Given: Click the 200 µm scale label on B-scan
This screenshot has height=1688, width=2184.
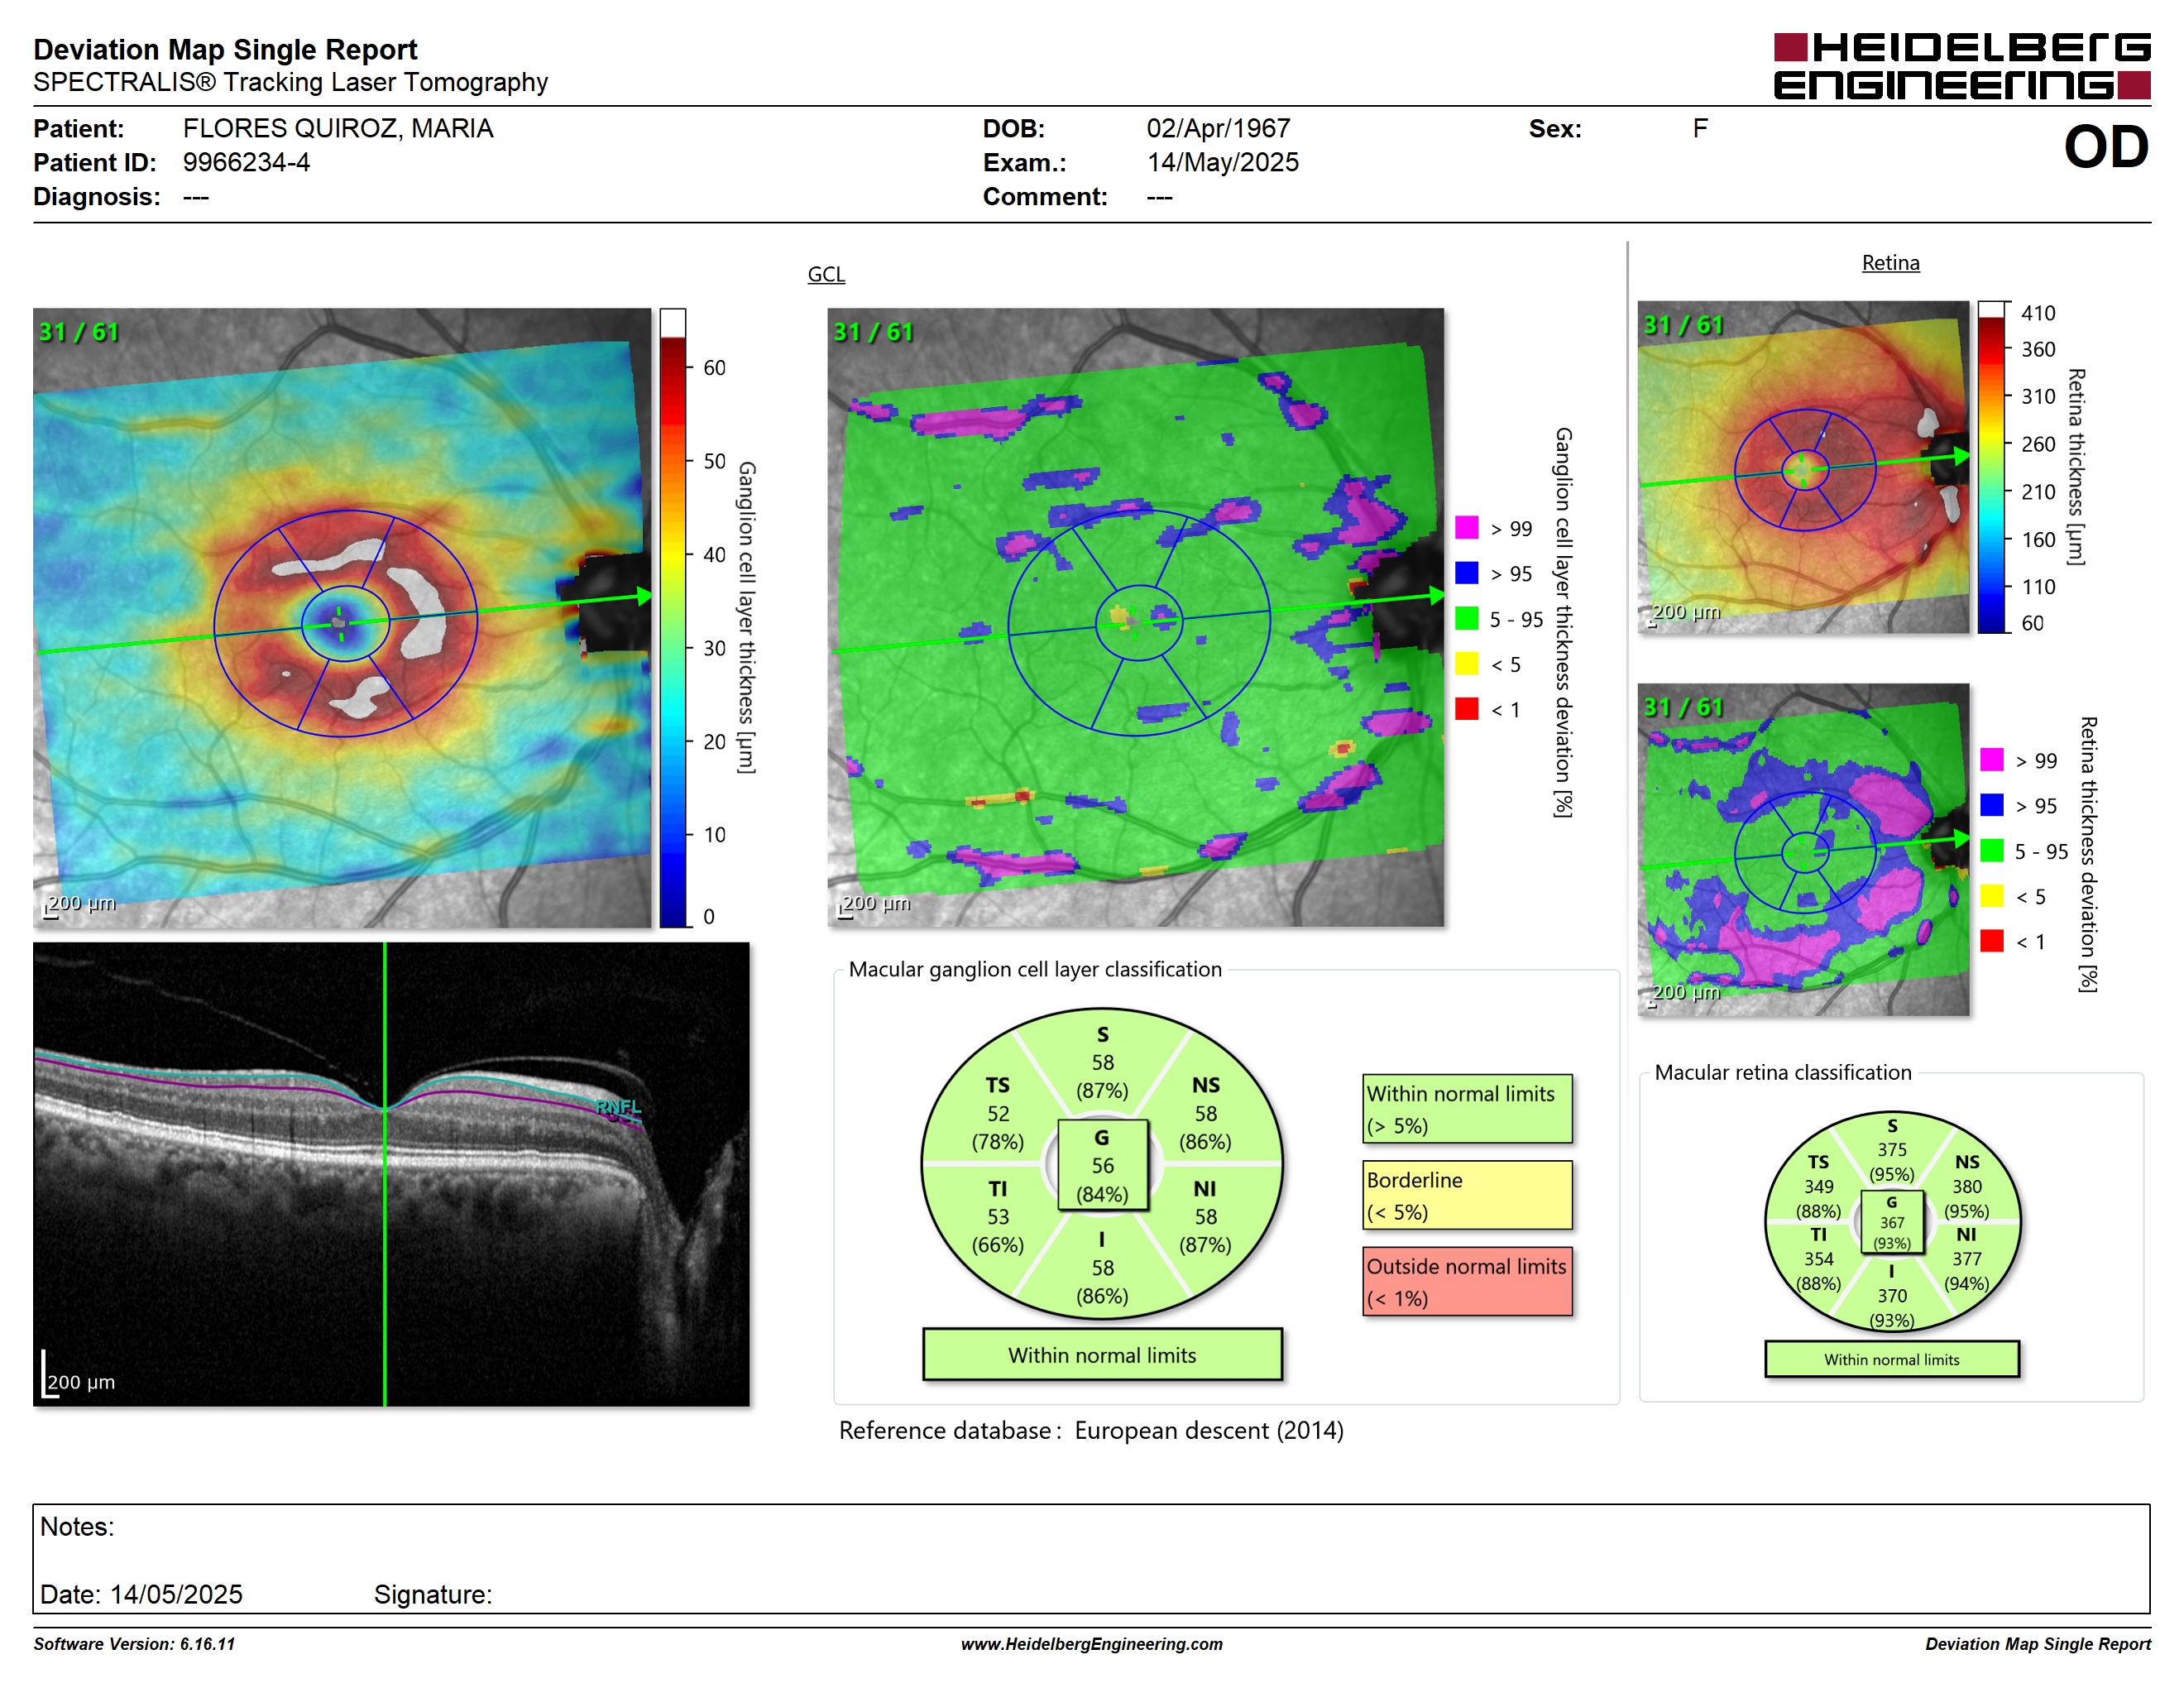Looking at the screenshot, I should pos(81,1382).
